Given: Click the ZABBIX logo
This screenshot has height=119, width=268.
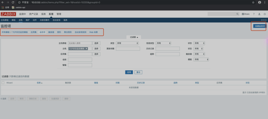Looking at the screenshot, I should (8, 14).
